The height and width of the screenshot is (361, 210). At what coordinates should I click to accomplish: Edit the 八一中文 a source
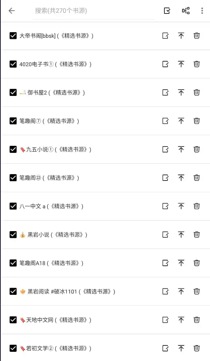click(165, 206)
